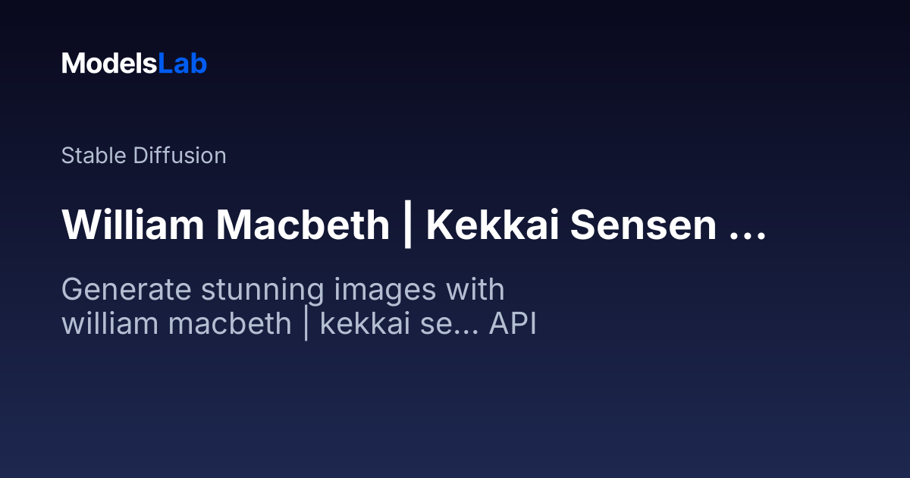910x478 pixels.
Task: Click the blue "Lab" part of the logo
Action: coord(182,64)
